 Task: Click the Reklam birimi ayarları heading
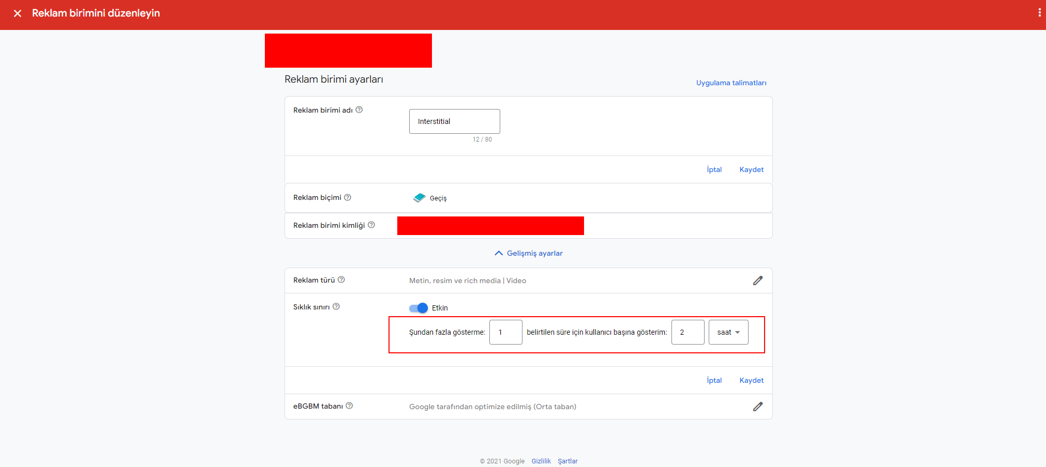(334, 80)
